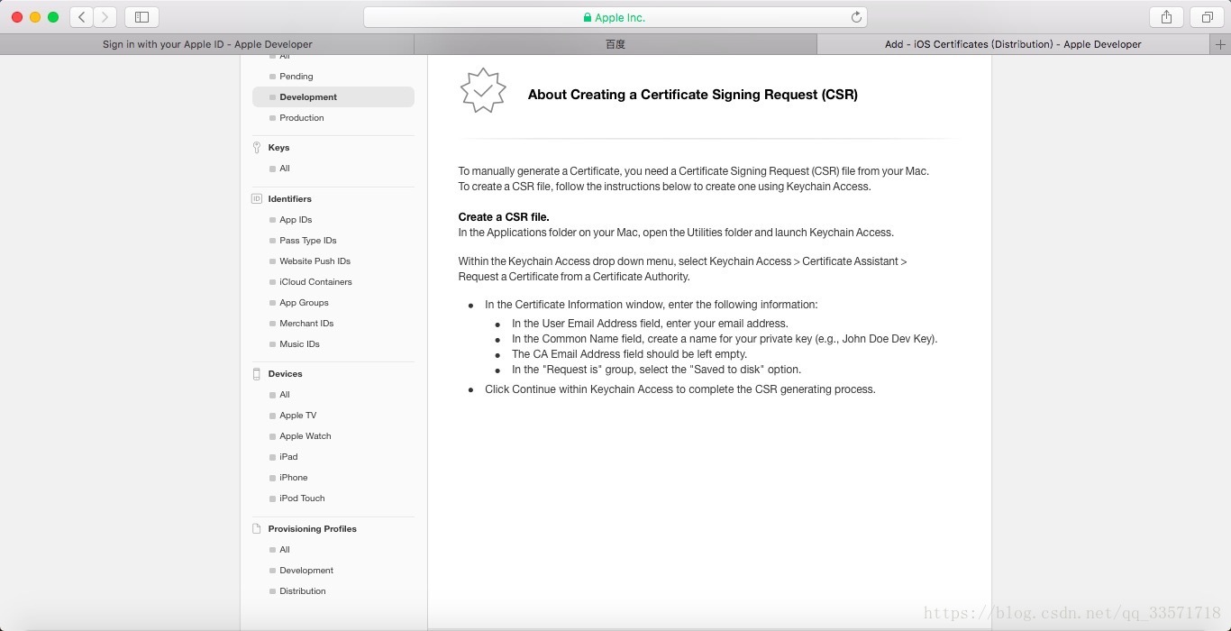Image resolution: width=1231 pixels, height=631 pixels.
Task: Add a new tab with plus button
Action: point(1220,44)
